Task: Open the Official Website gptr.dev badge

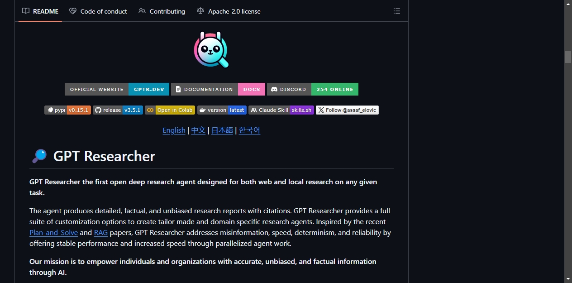Action: click(x=117, y=89)
